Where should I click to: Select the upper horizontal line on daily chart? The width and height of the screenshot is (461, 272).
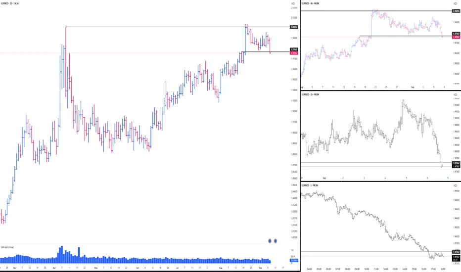177,27
